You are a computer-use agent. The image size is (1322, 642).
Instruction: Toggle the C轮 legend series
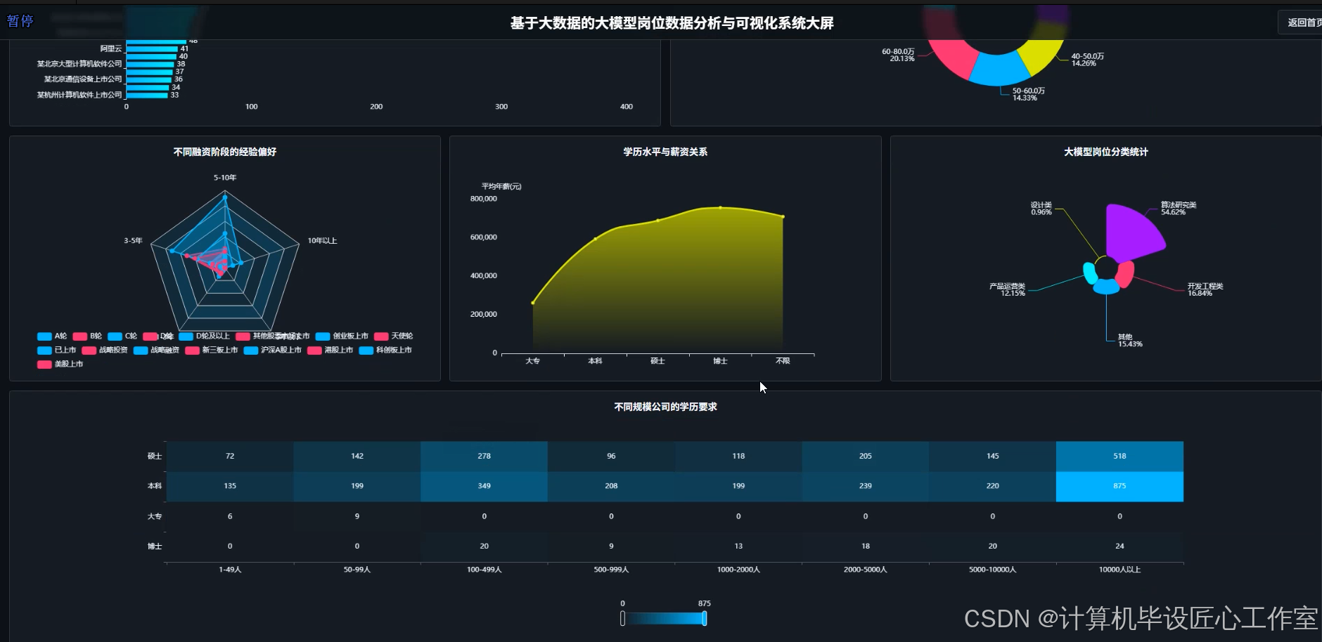click(x=122, y=336)
